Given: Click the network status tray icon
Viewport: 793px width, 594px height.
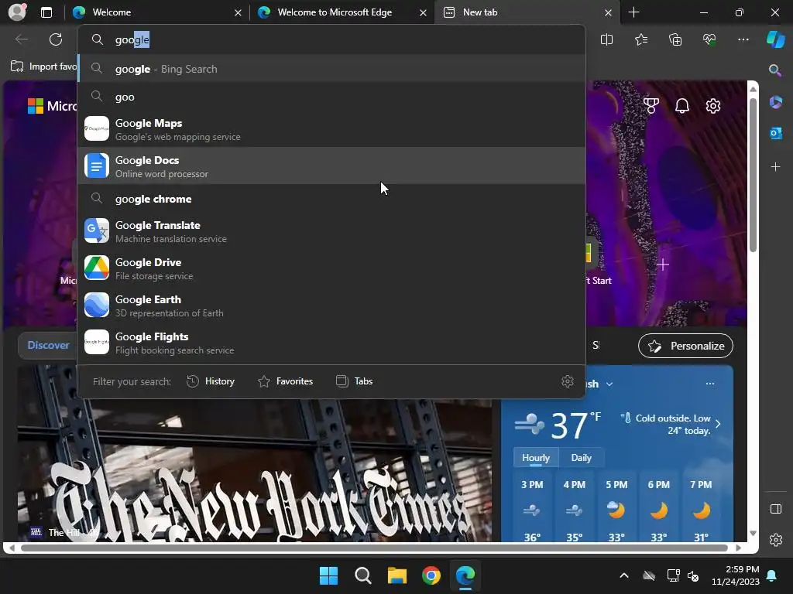Looking at the screenshot, I should 673,575.
